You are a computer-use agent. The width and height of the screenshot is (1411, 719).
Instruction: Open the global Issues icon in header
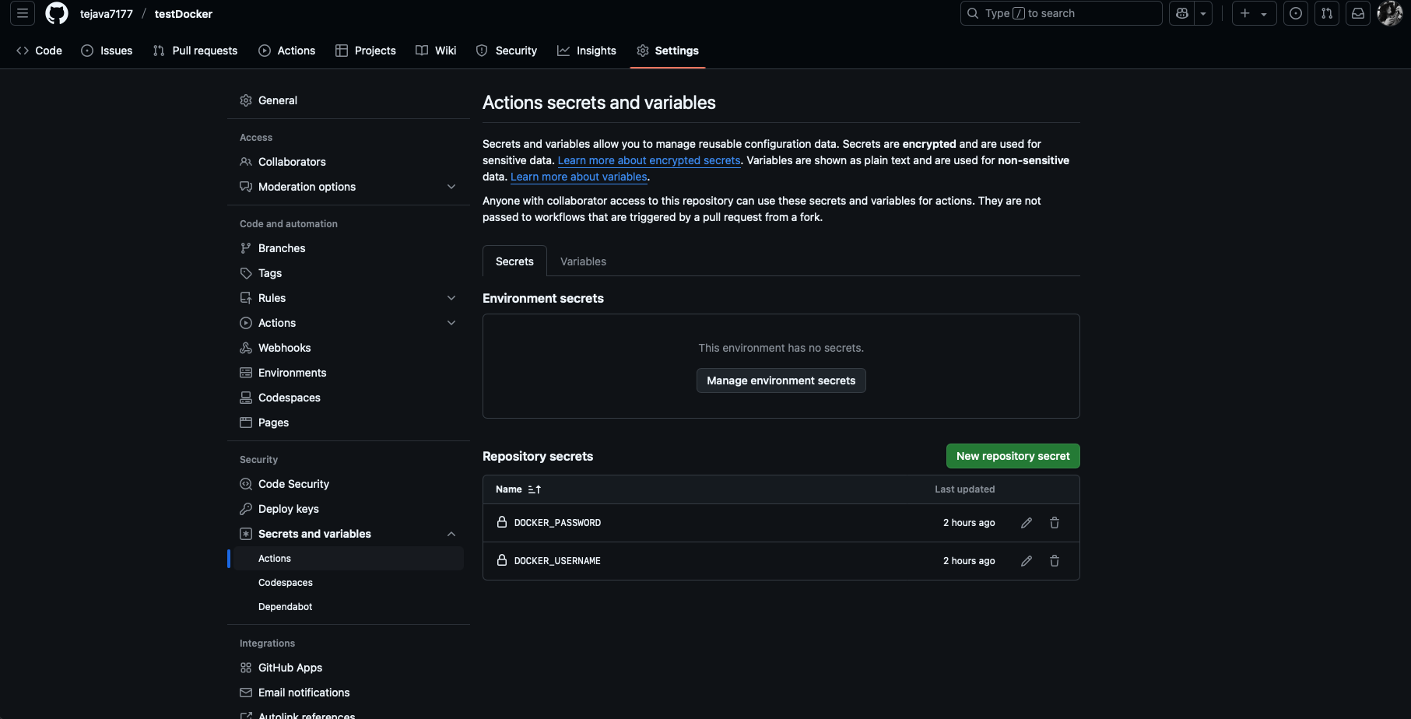[1296, 13]
